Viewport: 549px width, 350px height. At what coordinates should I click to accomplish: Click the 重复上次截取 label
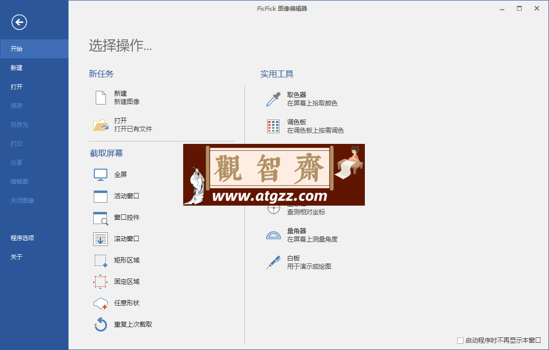[133, 325]
